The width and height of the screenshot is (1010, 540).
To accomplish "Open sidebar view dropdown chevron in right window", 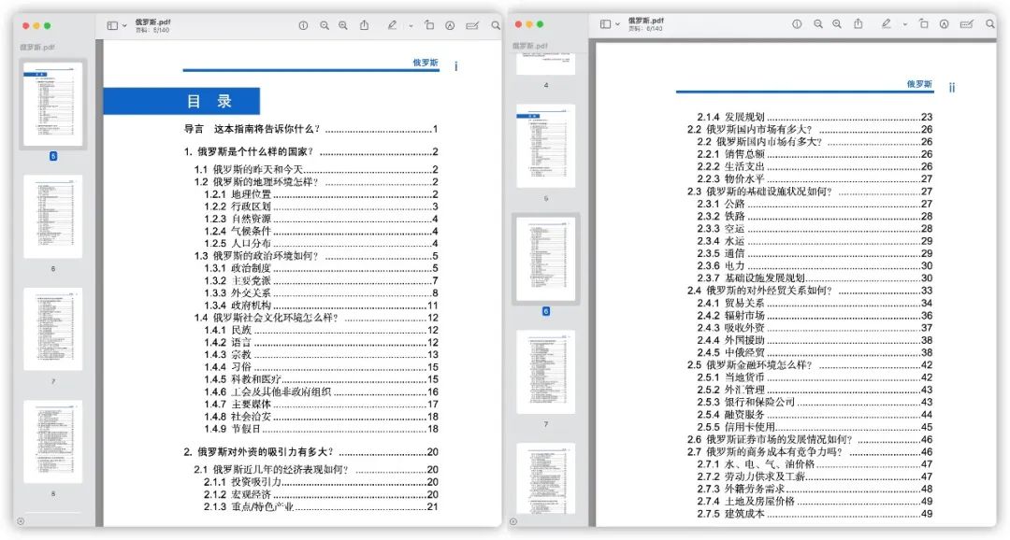I will coord(618,24).
